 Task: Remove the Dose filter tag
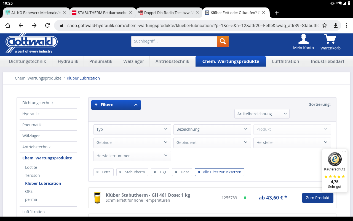(182, 172)
